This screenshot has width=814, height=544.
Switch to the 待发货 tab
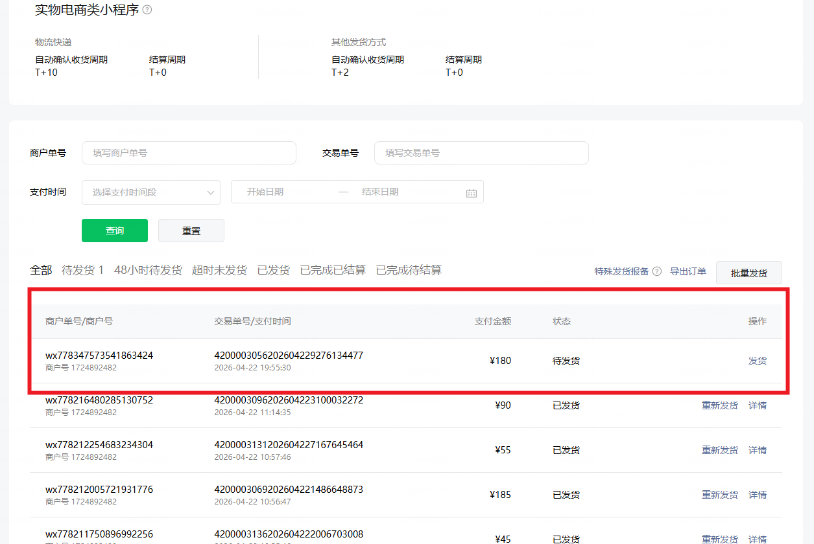click(x=82, y=270)
